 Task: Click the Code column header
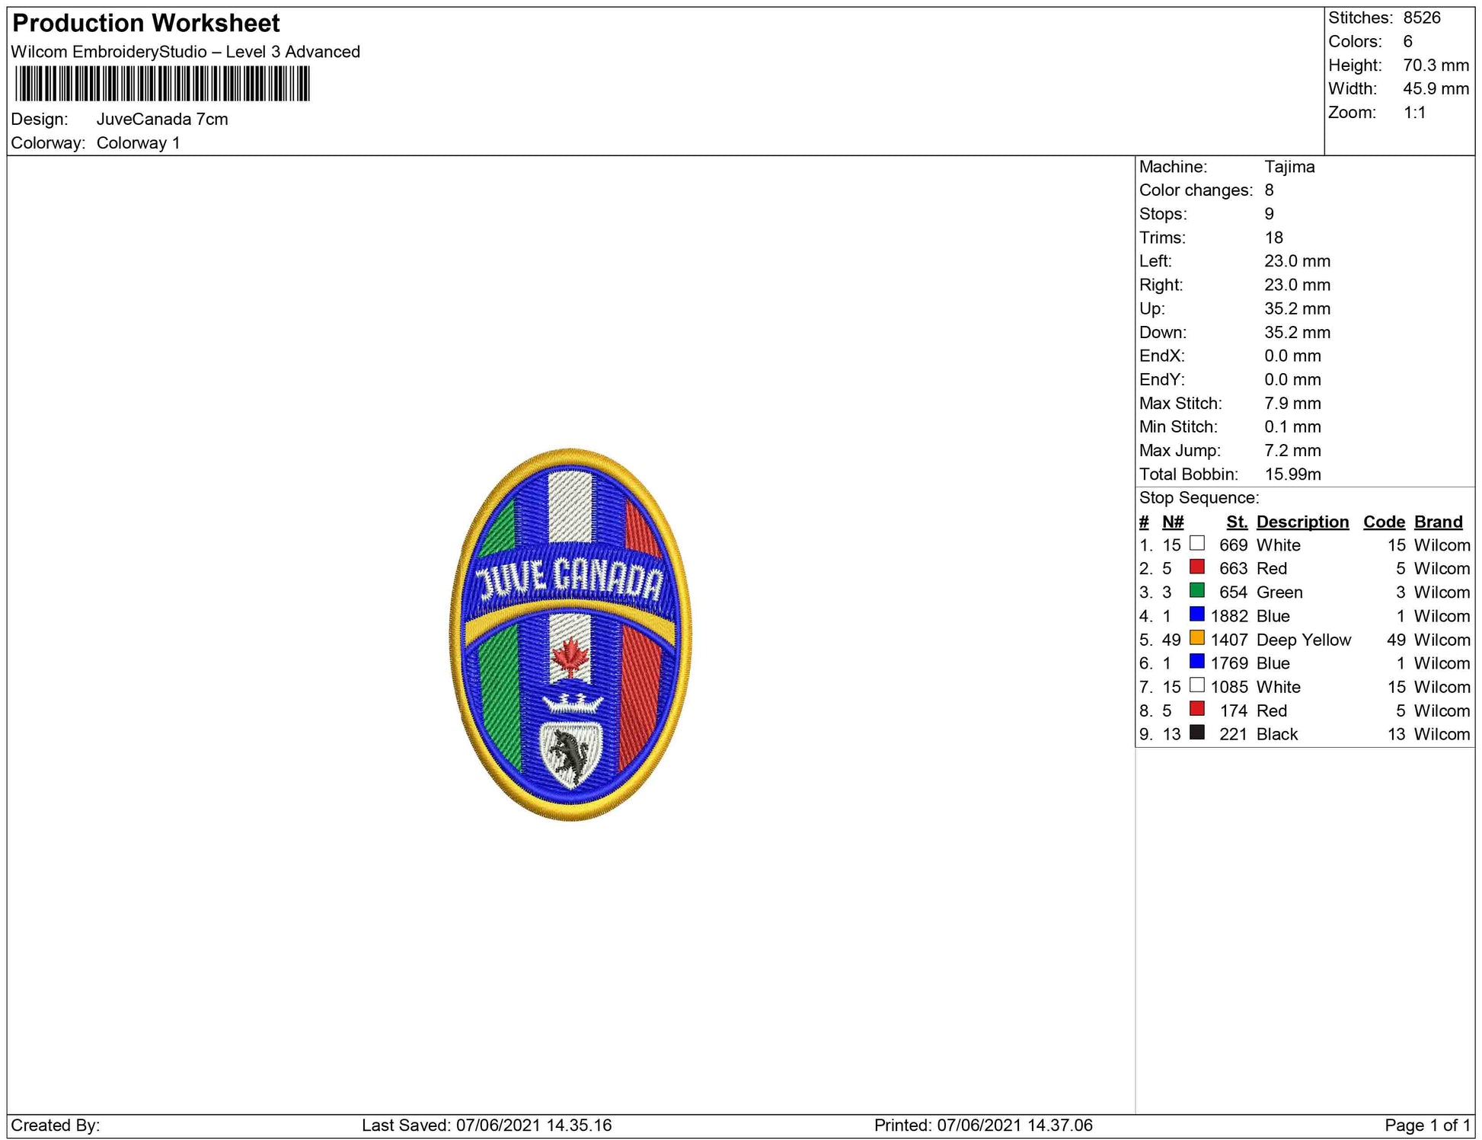pyautogui.click(x=1384, y=522)
